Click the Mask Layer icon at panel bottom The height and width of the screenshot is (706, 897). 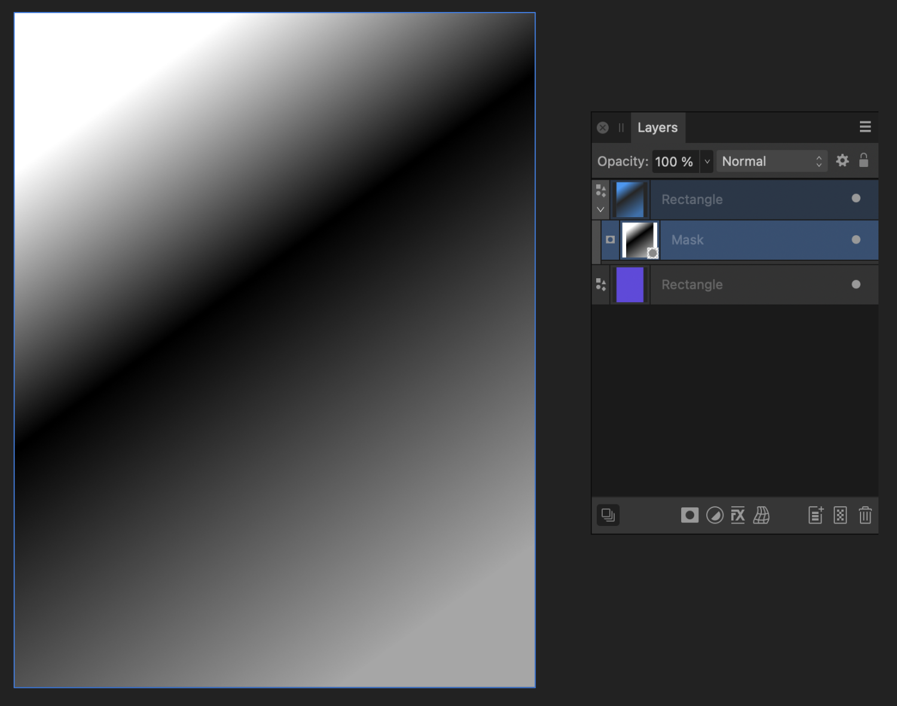pyautogui.click(x=689, y=515)
